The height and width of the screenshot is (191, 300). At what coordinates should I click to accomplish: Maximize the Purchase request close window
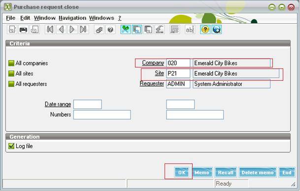[x=281, y=7]
